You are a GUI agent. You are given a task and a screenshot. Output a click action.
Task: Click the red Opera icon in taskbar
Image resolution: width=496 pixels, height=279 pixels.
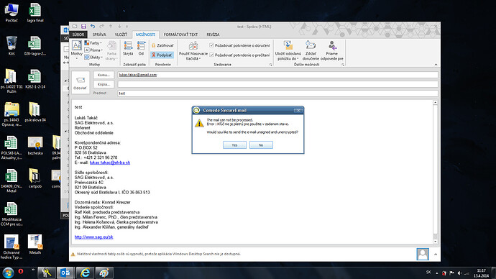21,271
